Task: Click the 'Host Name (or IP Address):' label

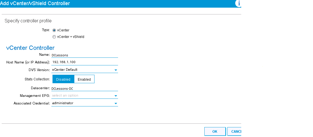Action: [x=28, y=62]
